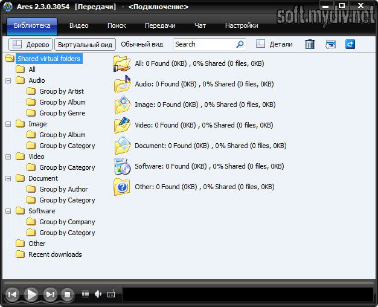
Task: Click the All shared folder hand icon
Action: pos(122,63)
